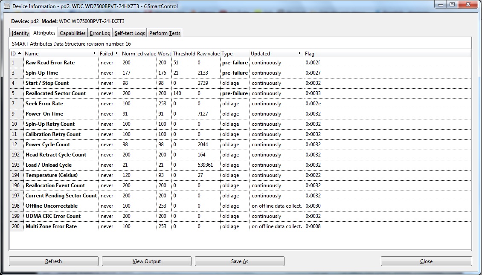Select the Seek Error Rate row
This screenshot has height=275, width=482.
[241, 104]
